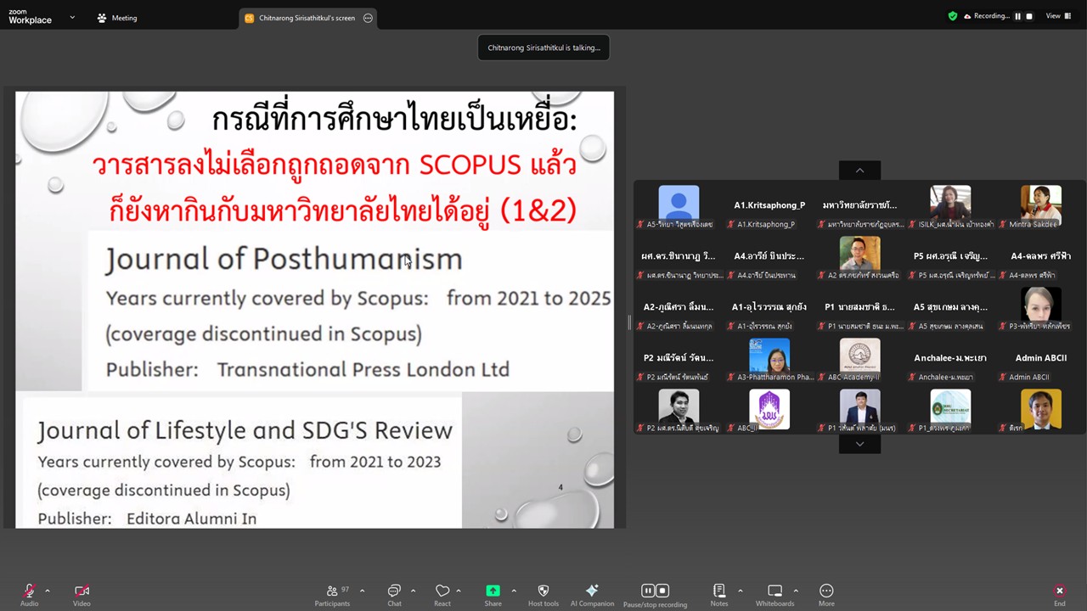Select Admin ABCII participant tile

1040,360
